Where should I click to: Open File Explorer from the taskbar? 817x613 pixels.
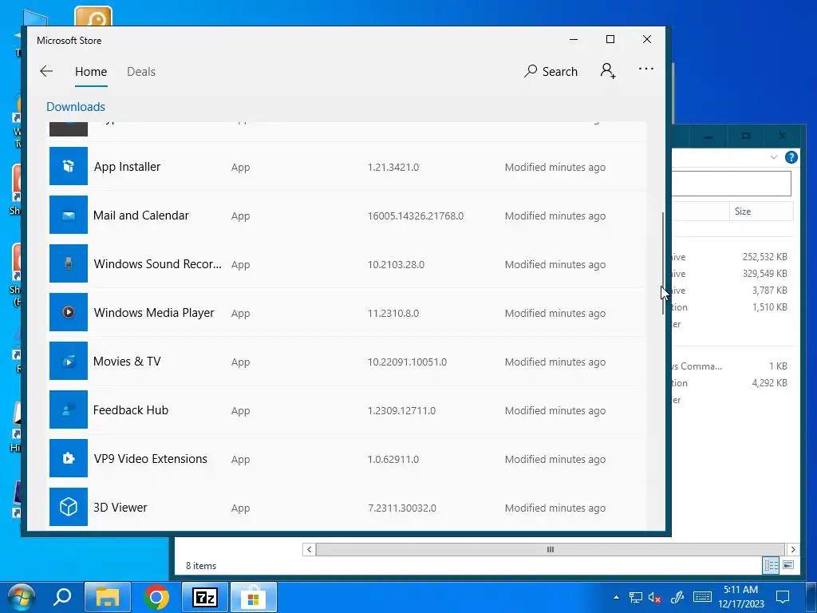(x=108, y=597)
